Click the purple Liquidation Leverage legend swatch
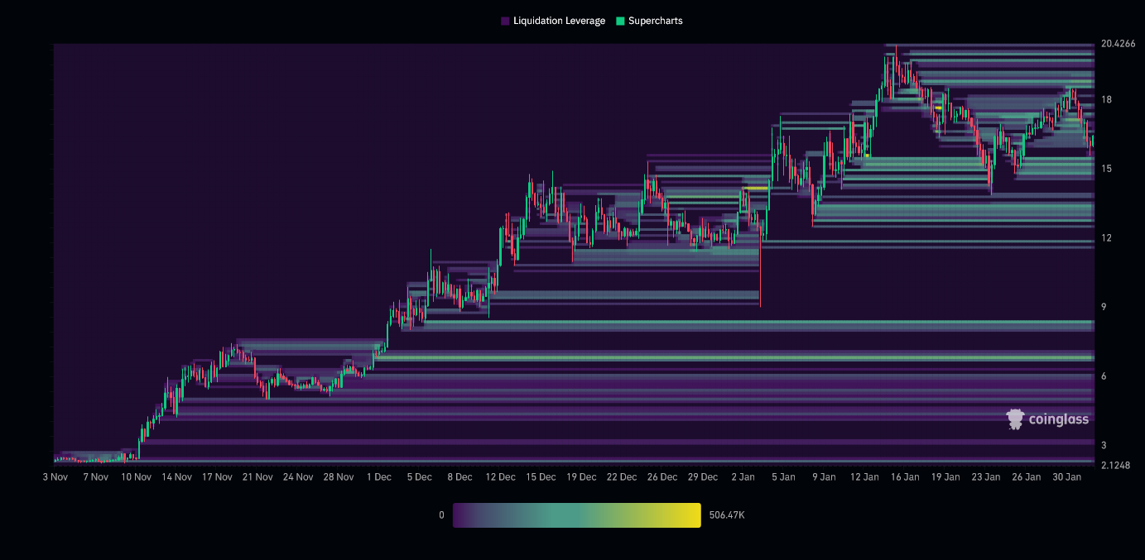The height and width of the screenshot is (560, 1145). click(505, 21)
